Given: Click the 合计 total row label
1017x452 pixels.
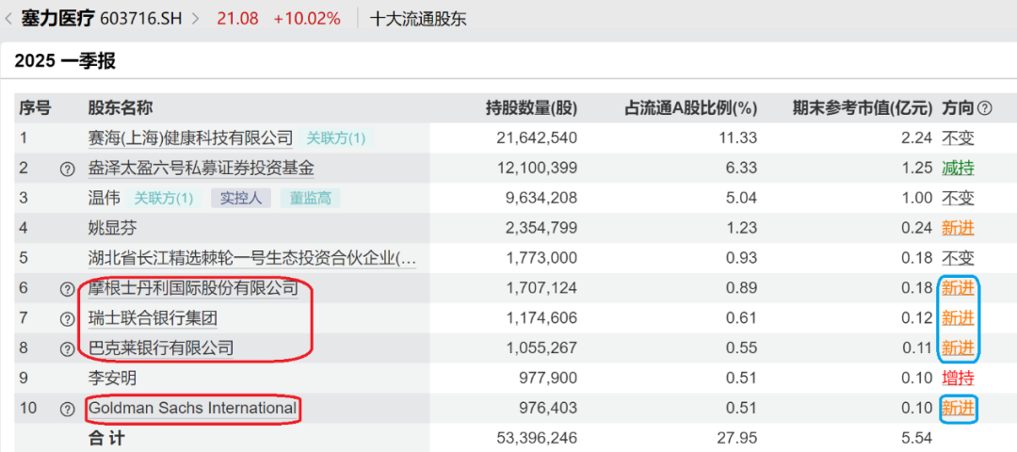Looking at the screenshot, I should 106,438.
